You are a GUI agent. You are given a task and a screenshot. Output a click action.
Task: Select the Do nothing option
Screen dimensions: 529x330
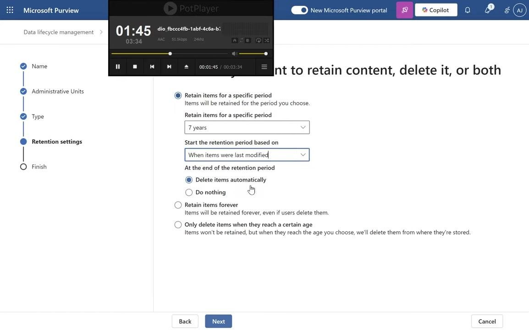point(188,192)
